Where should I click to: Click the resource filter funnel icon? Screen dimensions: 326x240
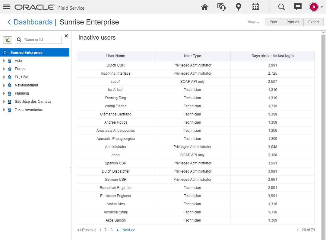pyautogui.click(x=7, y=40)
